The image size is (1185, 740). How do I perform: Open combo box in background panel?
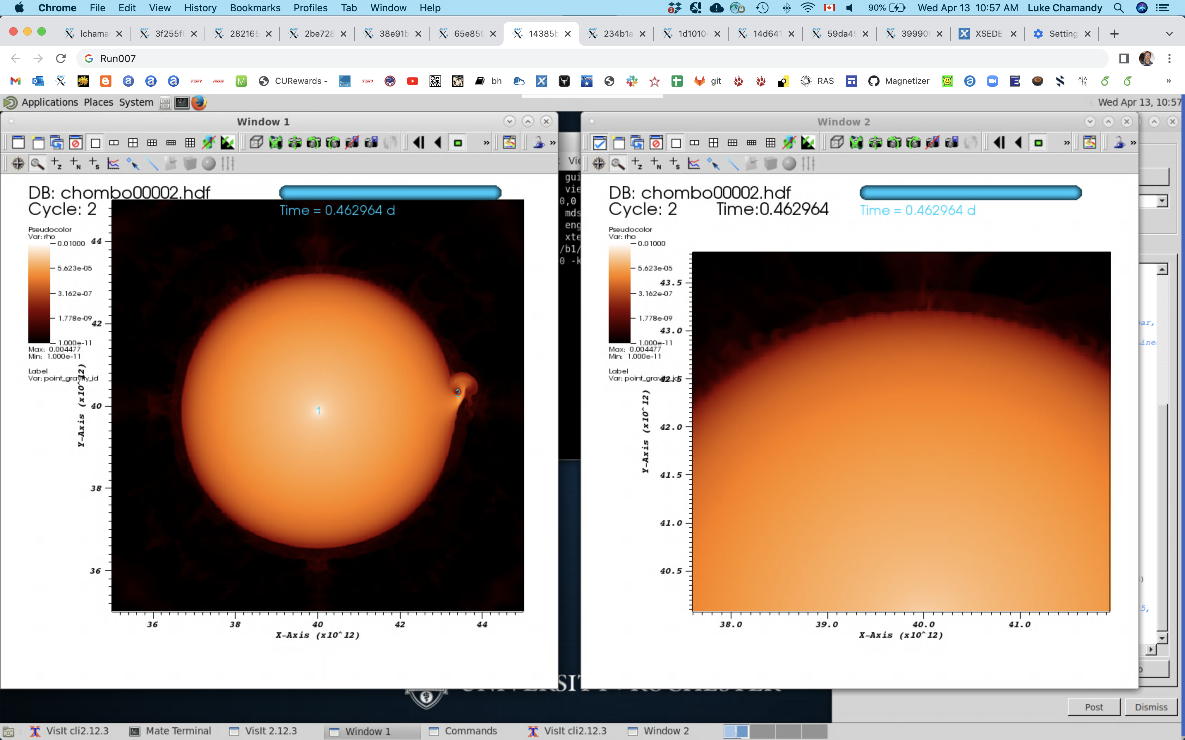[1161, 201]
